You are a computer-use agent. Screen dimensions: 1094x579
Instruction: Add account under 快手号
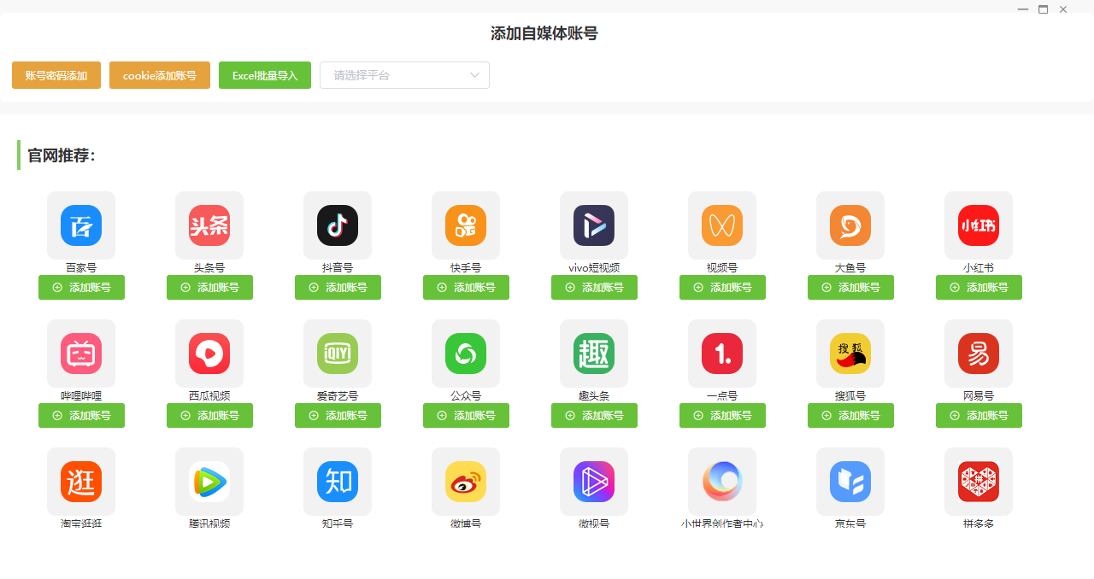[x=466, y=288]
